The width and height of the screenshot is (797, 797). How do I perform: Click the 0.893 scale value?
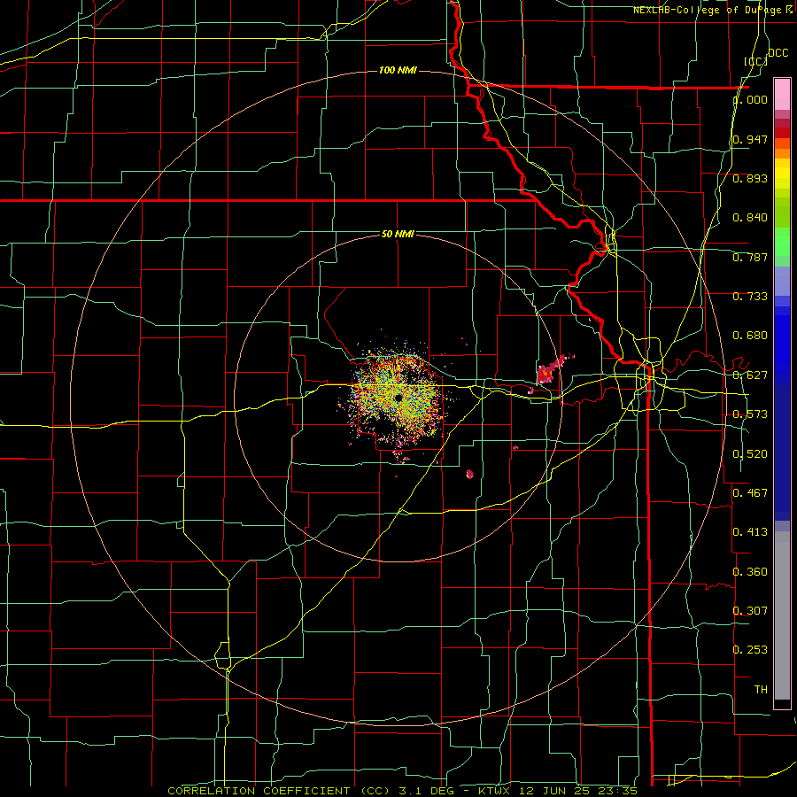pyautogui.click(x=750, y=178)
